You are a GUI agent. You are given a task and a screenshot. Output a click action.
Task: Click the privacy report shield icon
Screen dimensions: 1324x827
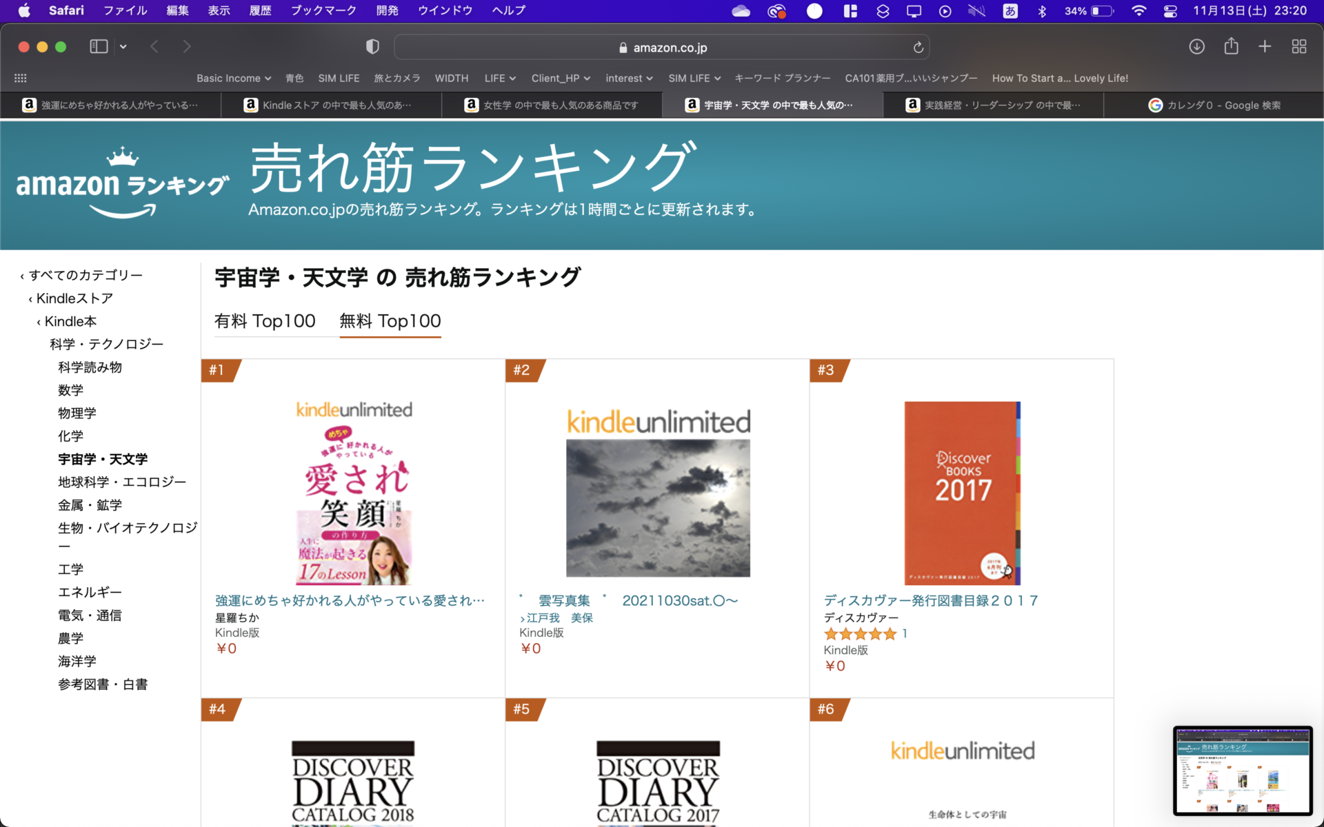(372, 47)
